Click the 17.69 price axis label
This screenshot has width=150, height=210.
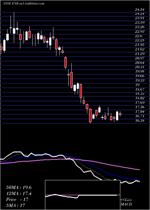pyautogui.click(x=140, y=103)
